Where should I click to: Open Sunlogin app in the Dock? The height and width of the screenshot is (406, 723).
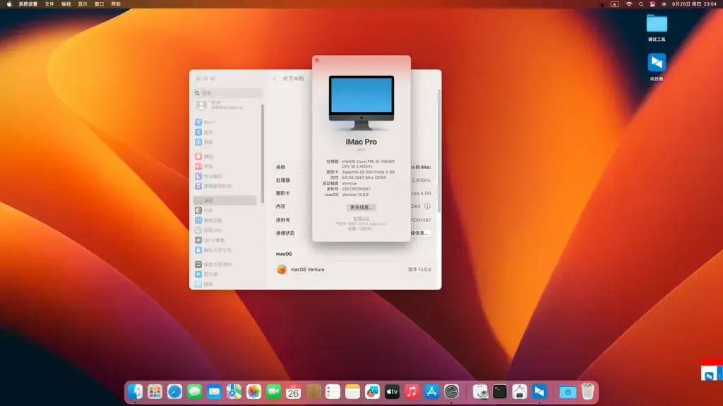539,392
